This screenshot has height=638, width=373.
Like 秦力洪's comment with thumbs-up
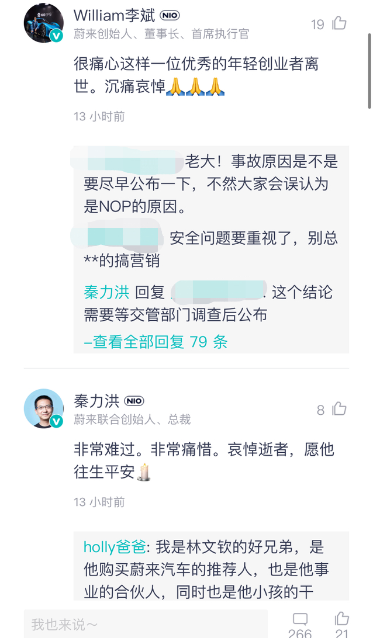pos(340,409)
